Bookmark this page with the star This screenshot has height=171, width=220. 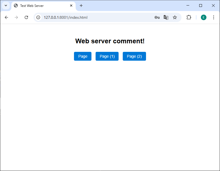tap(175, 17)
